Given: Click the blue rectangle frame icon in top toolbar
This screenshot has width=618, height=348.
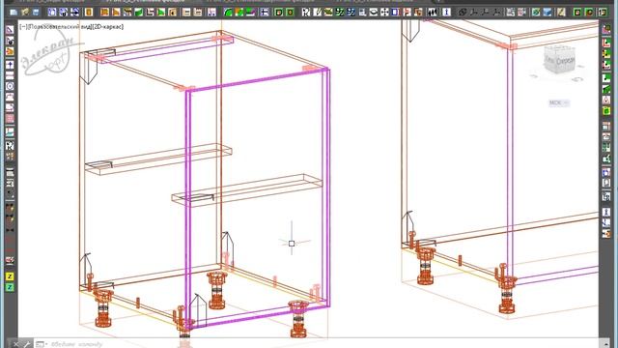Looking at the screenshot, I should 395,13.
